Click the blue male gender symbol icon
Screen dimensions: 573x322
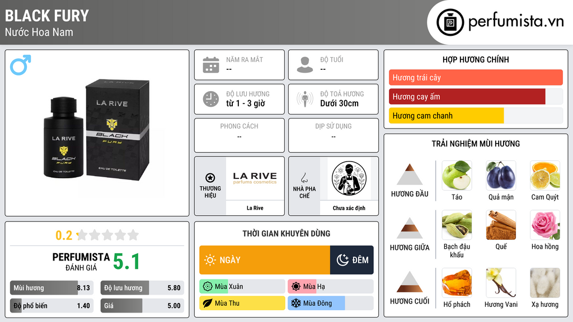coord(21,65)
